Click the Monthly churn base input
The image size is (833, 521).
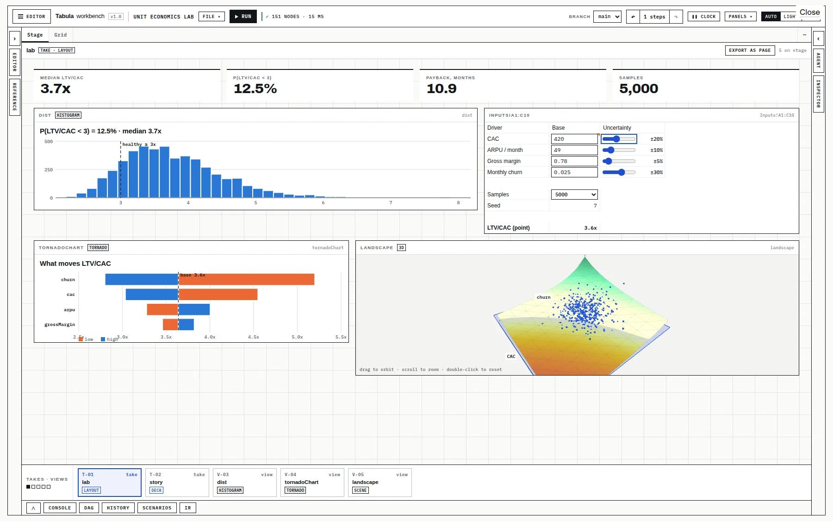pyautogui.click(x=574, y=172)
